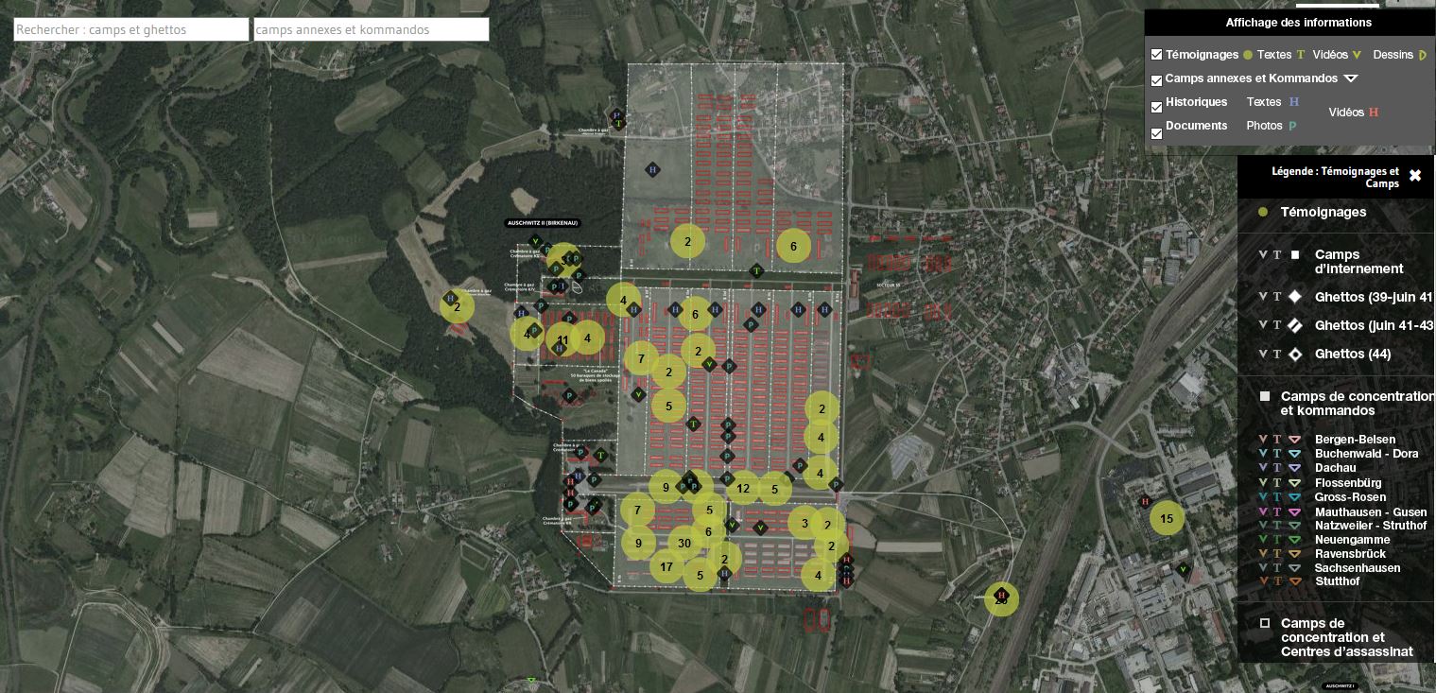Click the Textes 'T' testimony icon
The height and width of the screenshot is (693, 1436).
[1301, 55]
